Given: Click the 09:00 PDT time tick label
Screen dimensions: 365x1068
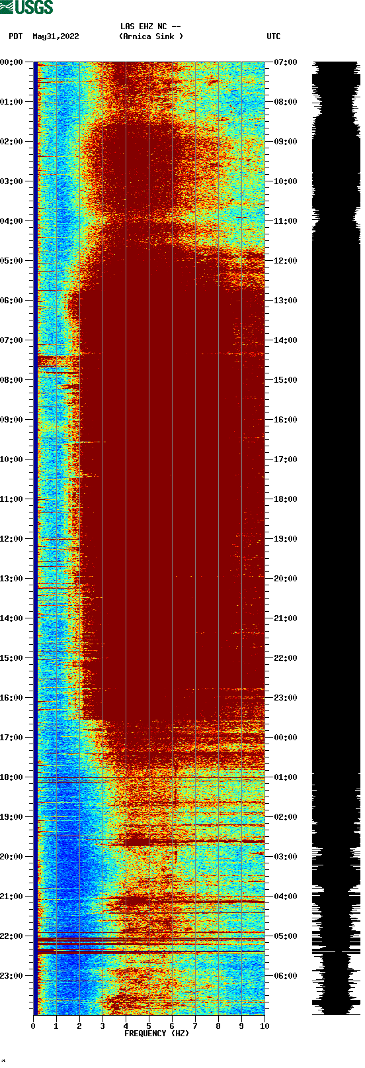Looking at the screenshot, I should [x=11, y=420].
